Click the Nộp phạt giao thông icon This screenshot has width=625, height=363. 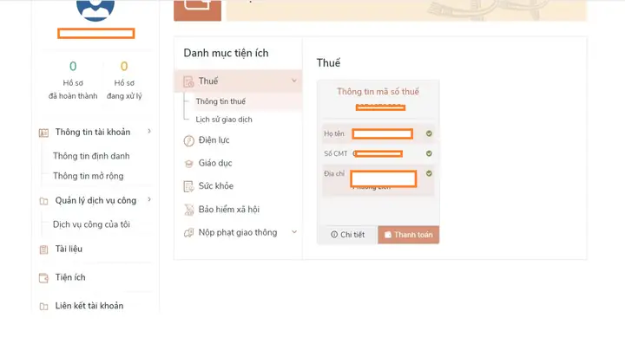(x=188, y=233)
